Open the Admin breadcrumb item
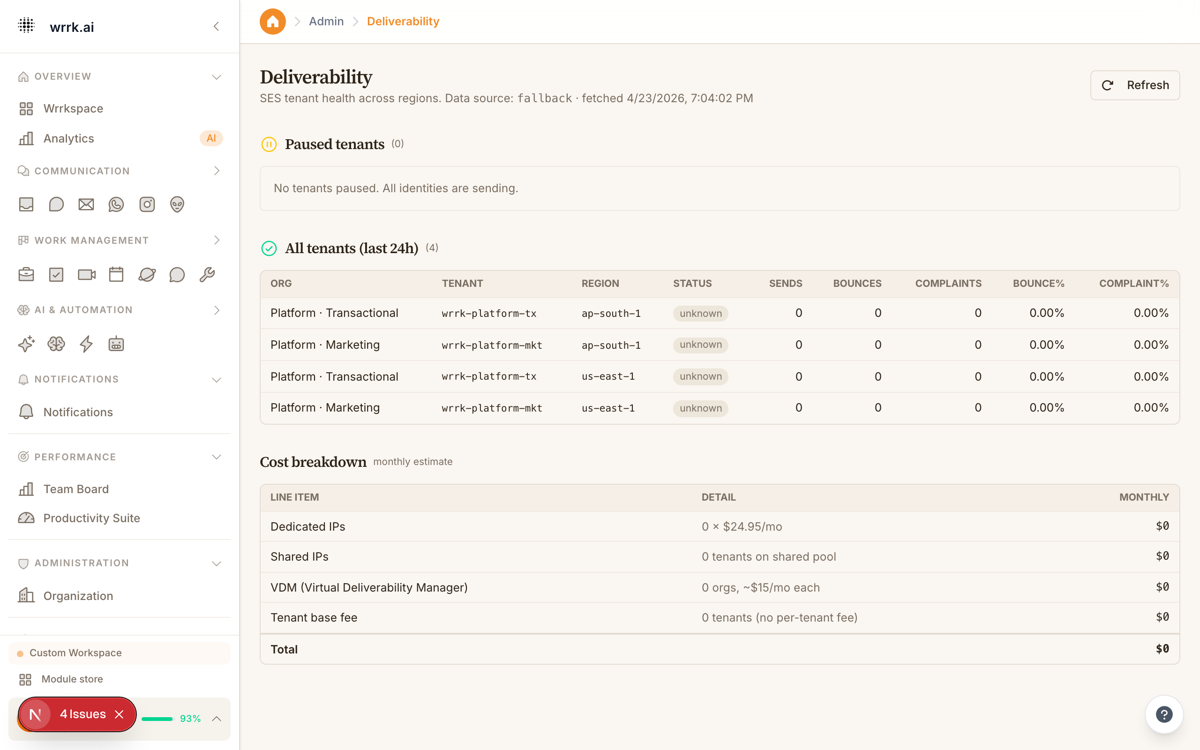 [x=326, y=21]
